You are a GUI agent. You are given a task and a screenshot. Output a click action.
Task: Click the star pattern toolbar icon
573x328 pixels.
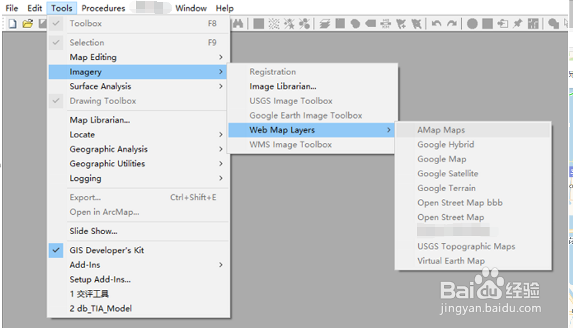click(289, 24)
